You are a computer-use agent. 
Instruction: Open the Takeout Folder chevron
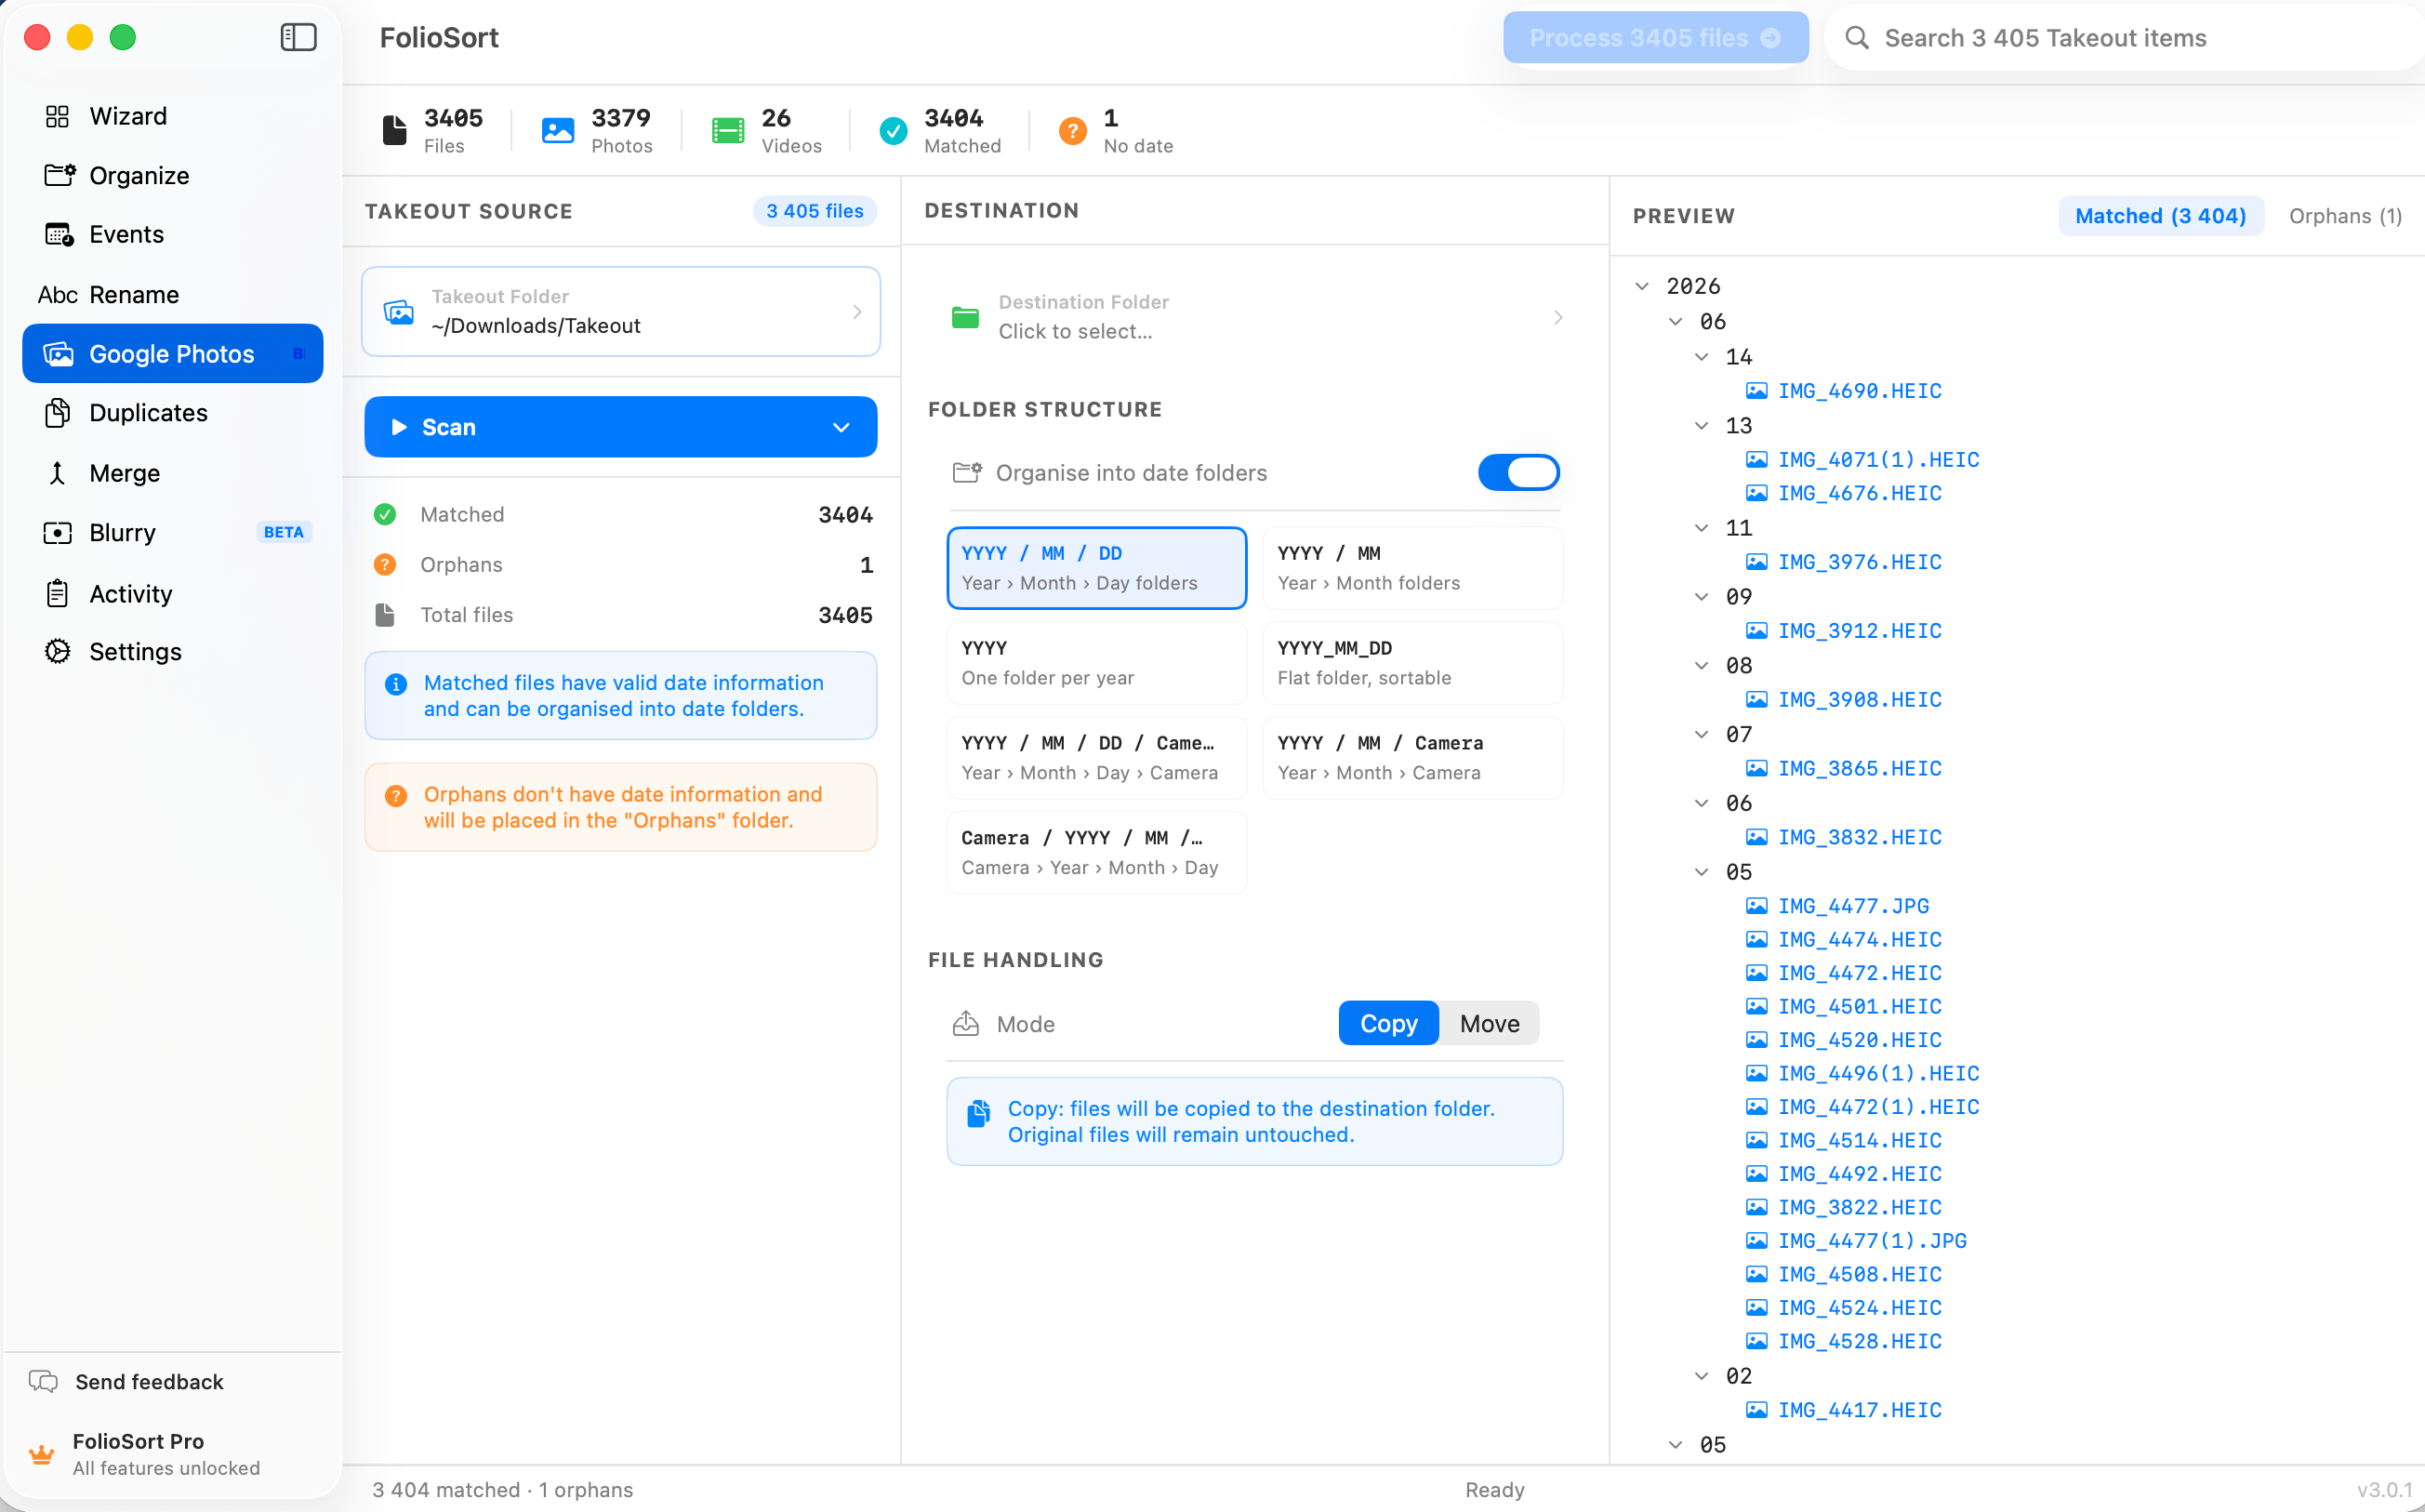857,312
